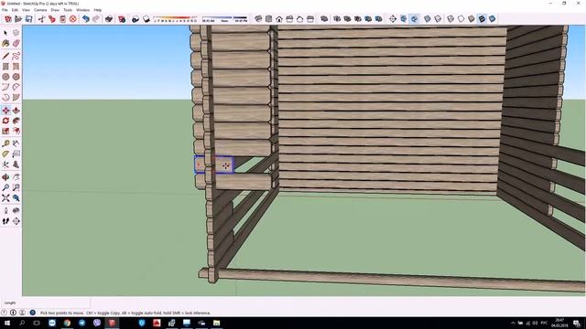
Task: Pick the Circle tool
Action: tap(5, 77)
